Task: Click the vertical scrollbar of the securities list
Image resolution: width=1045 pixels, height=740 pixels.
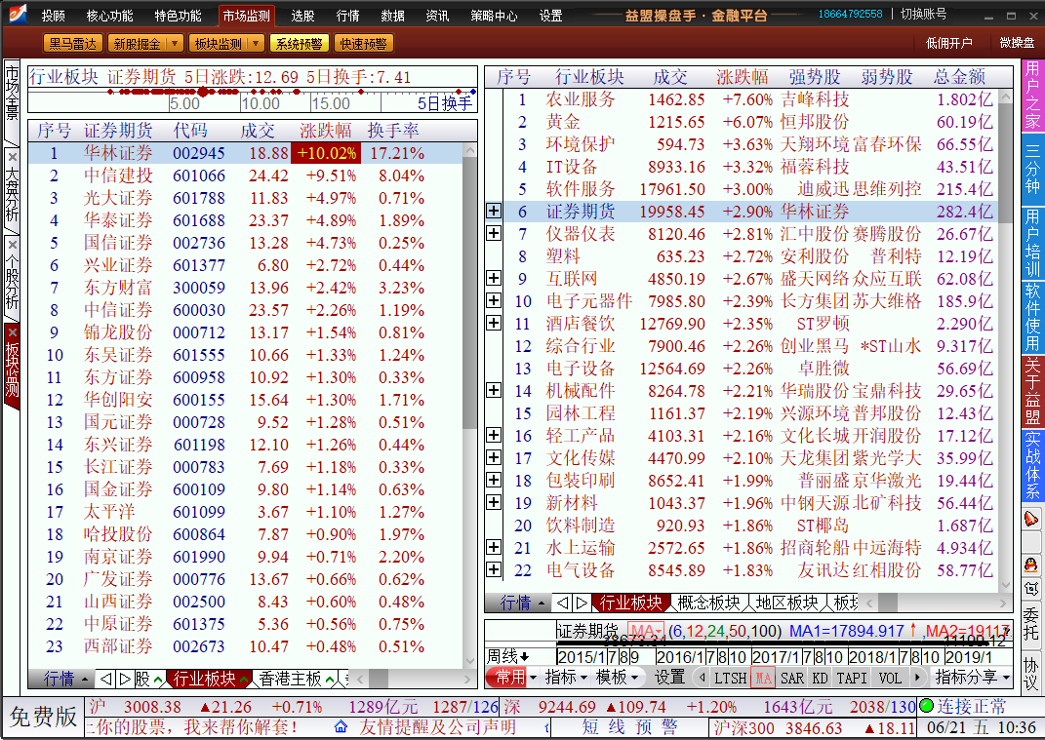Action: (470, 406)
